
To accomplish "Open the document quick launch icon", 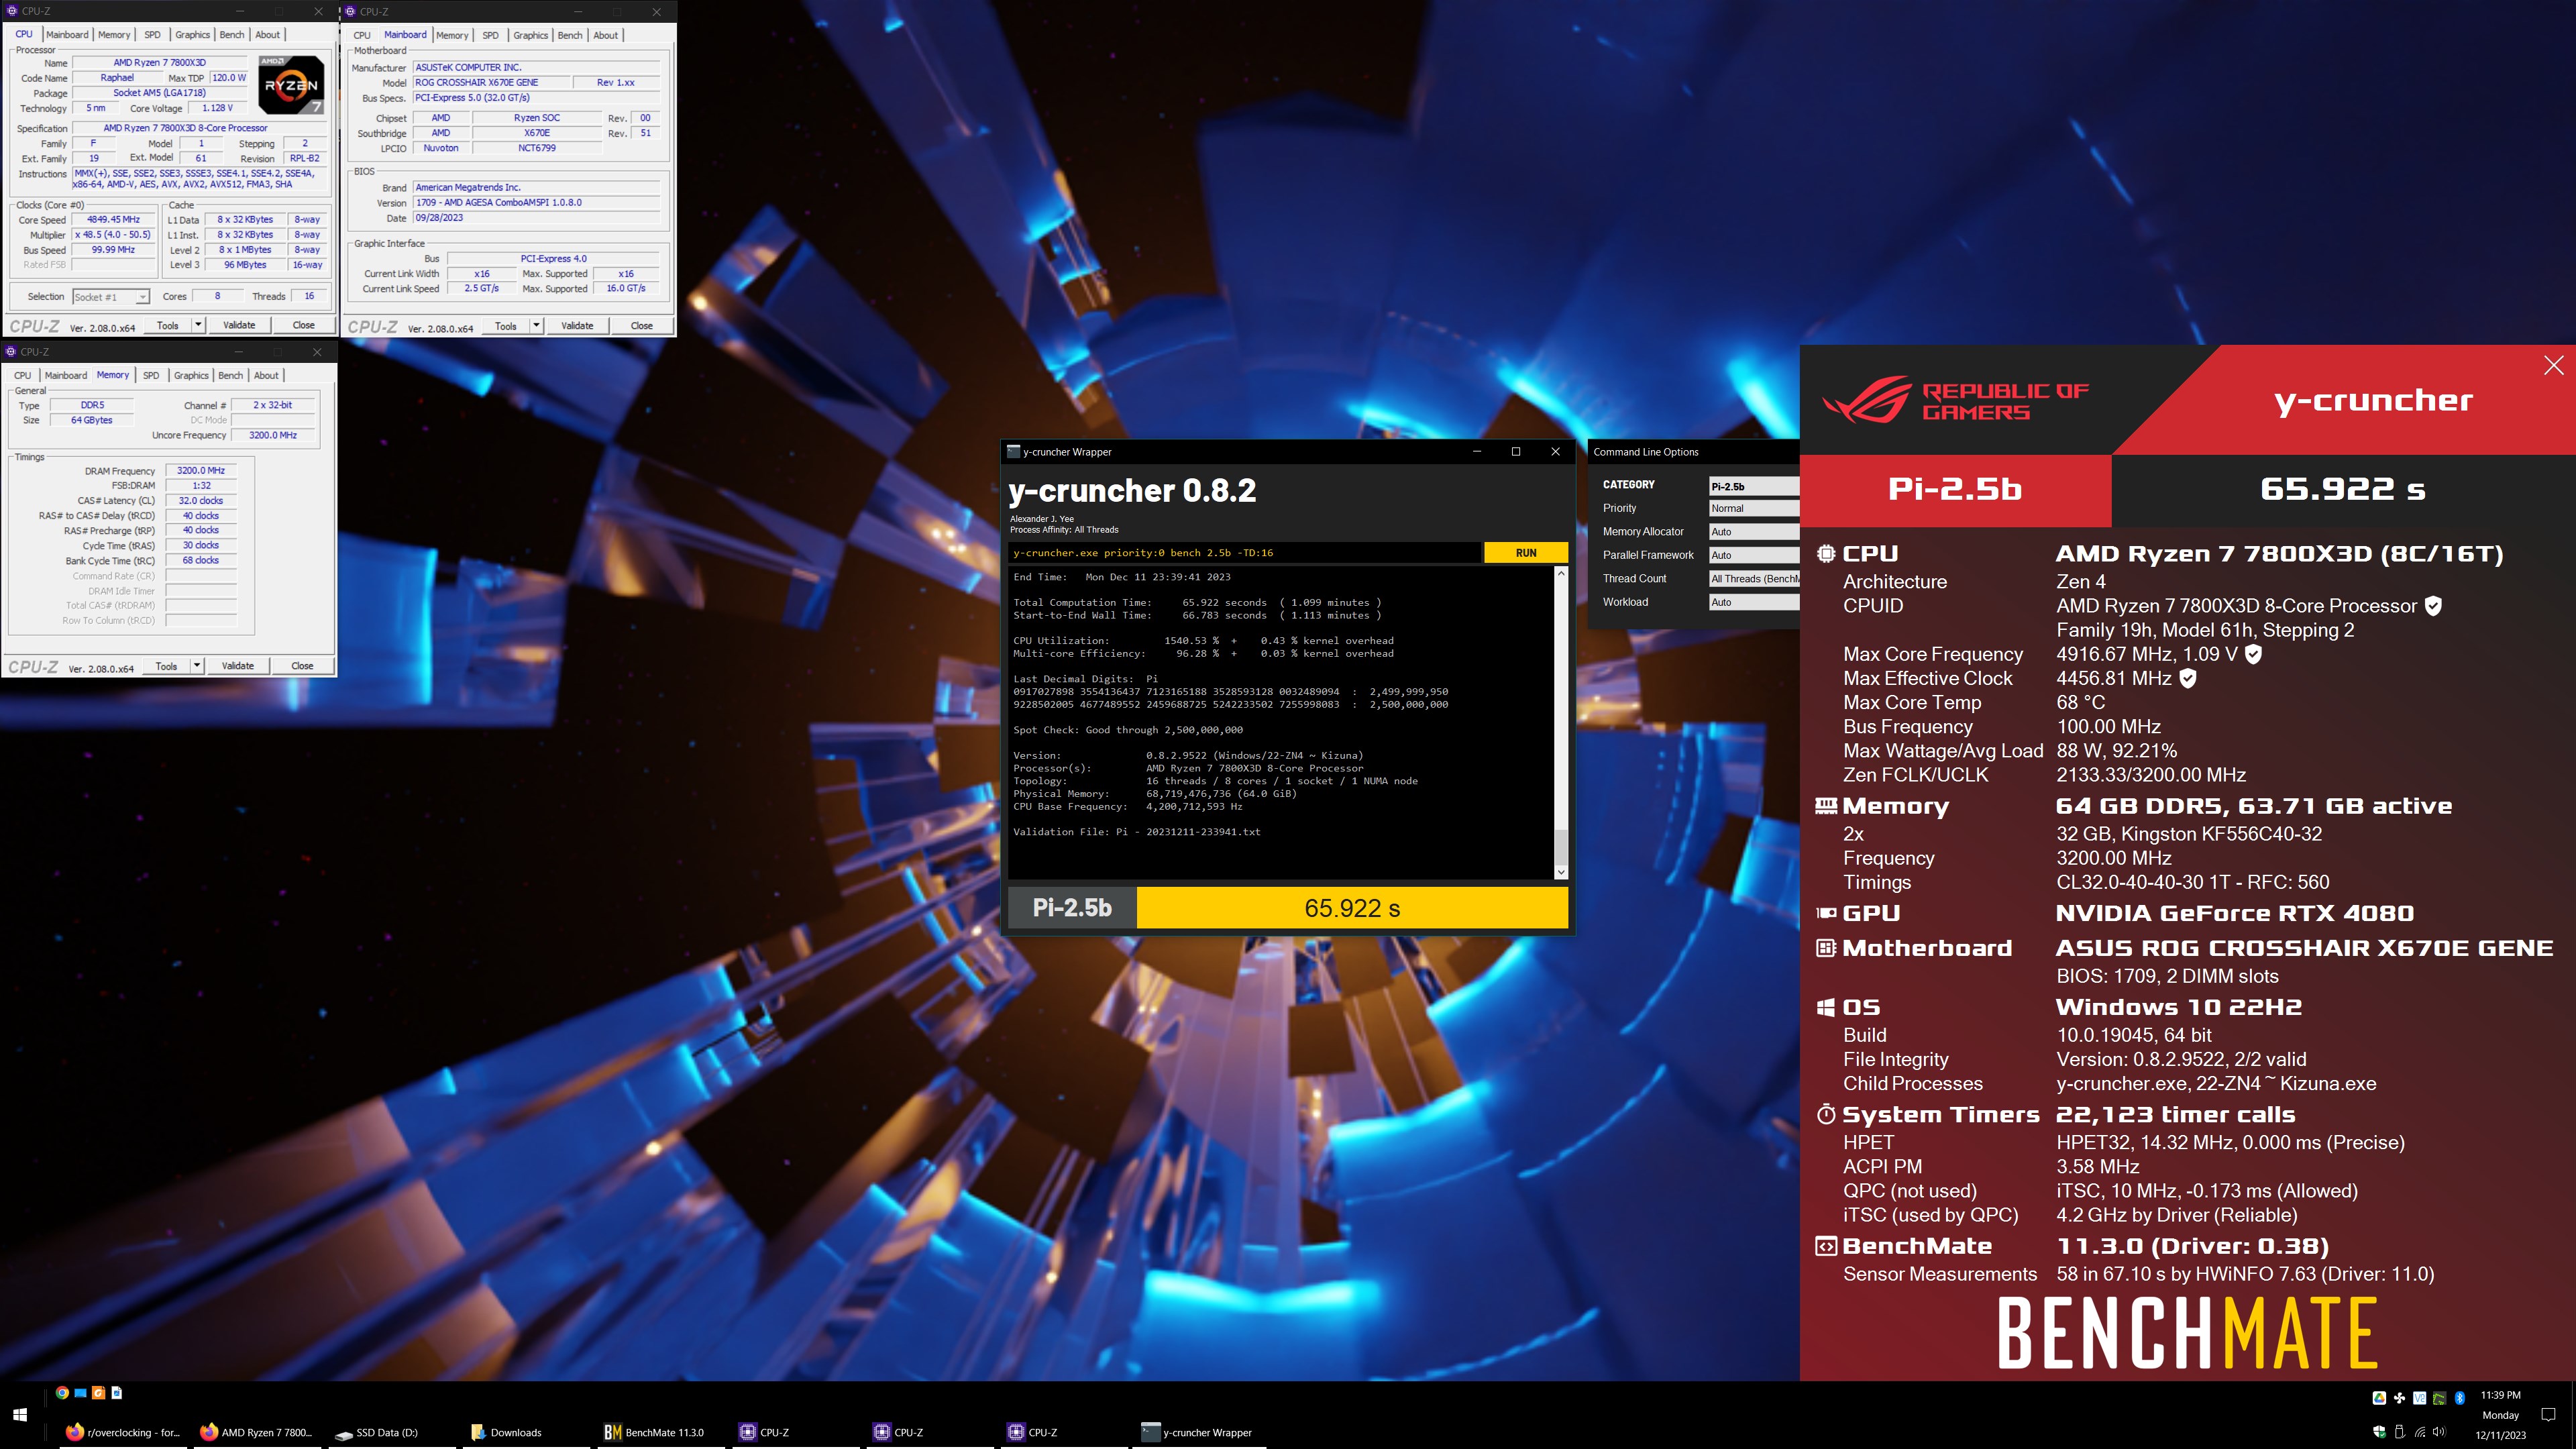I will tap(116, 1392).
